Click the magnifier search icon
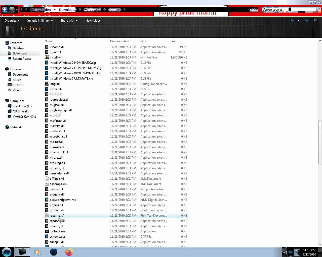The image size is (322, 257). (x=318, y=10)
